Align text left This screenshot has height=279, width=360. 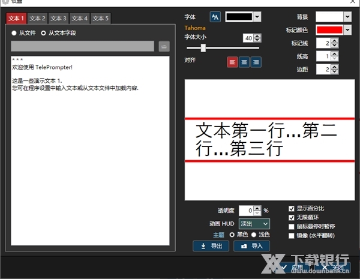coord(232,62)
